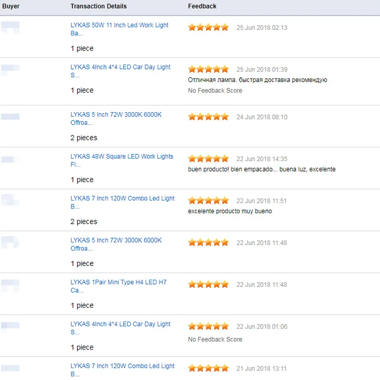Click the star rating for the LYKAS 5 Inch 72W row dated 22 Jun

click(209, 243)
